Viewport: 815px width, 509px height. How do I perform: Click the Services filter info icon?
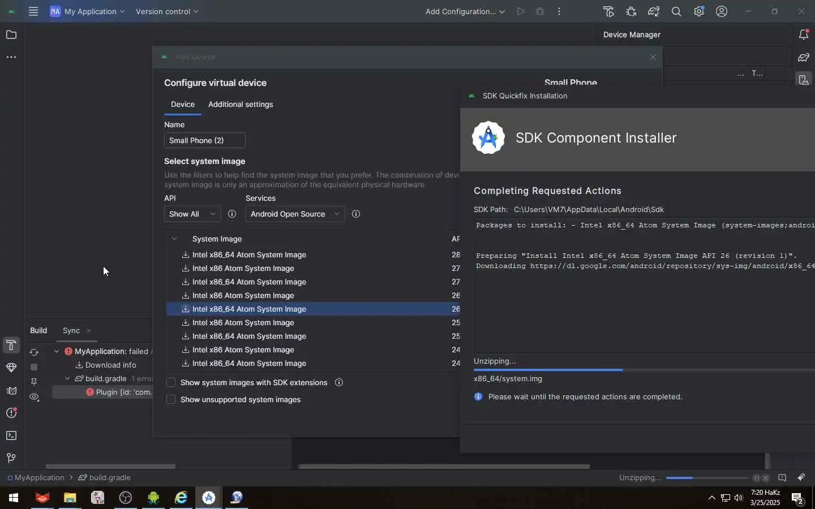coord(356,214)
